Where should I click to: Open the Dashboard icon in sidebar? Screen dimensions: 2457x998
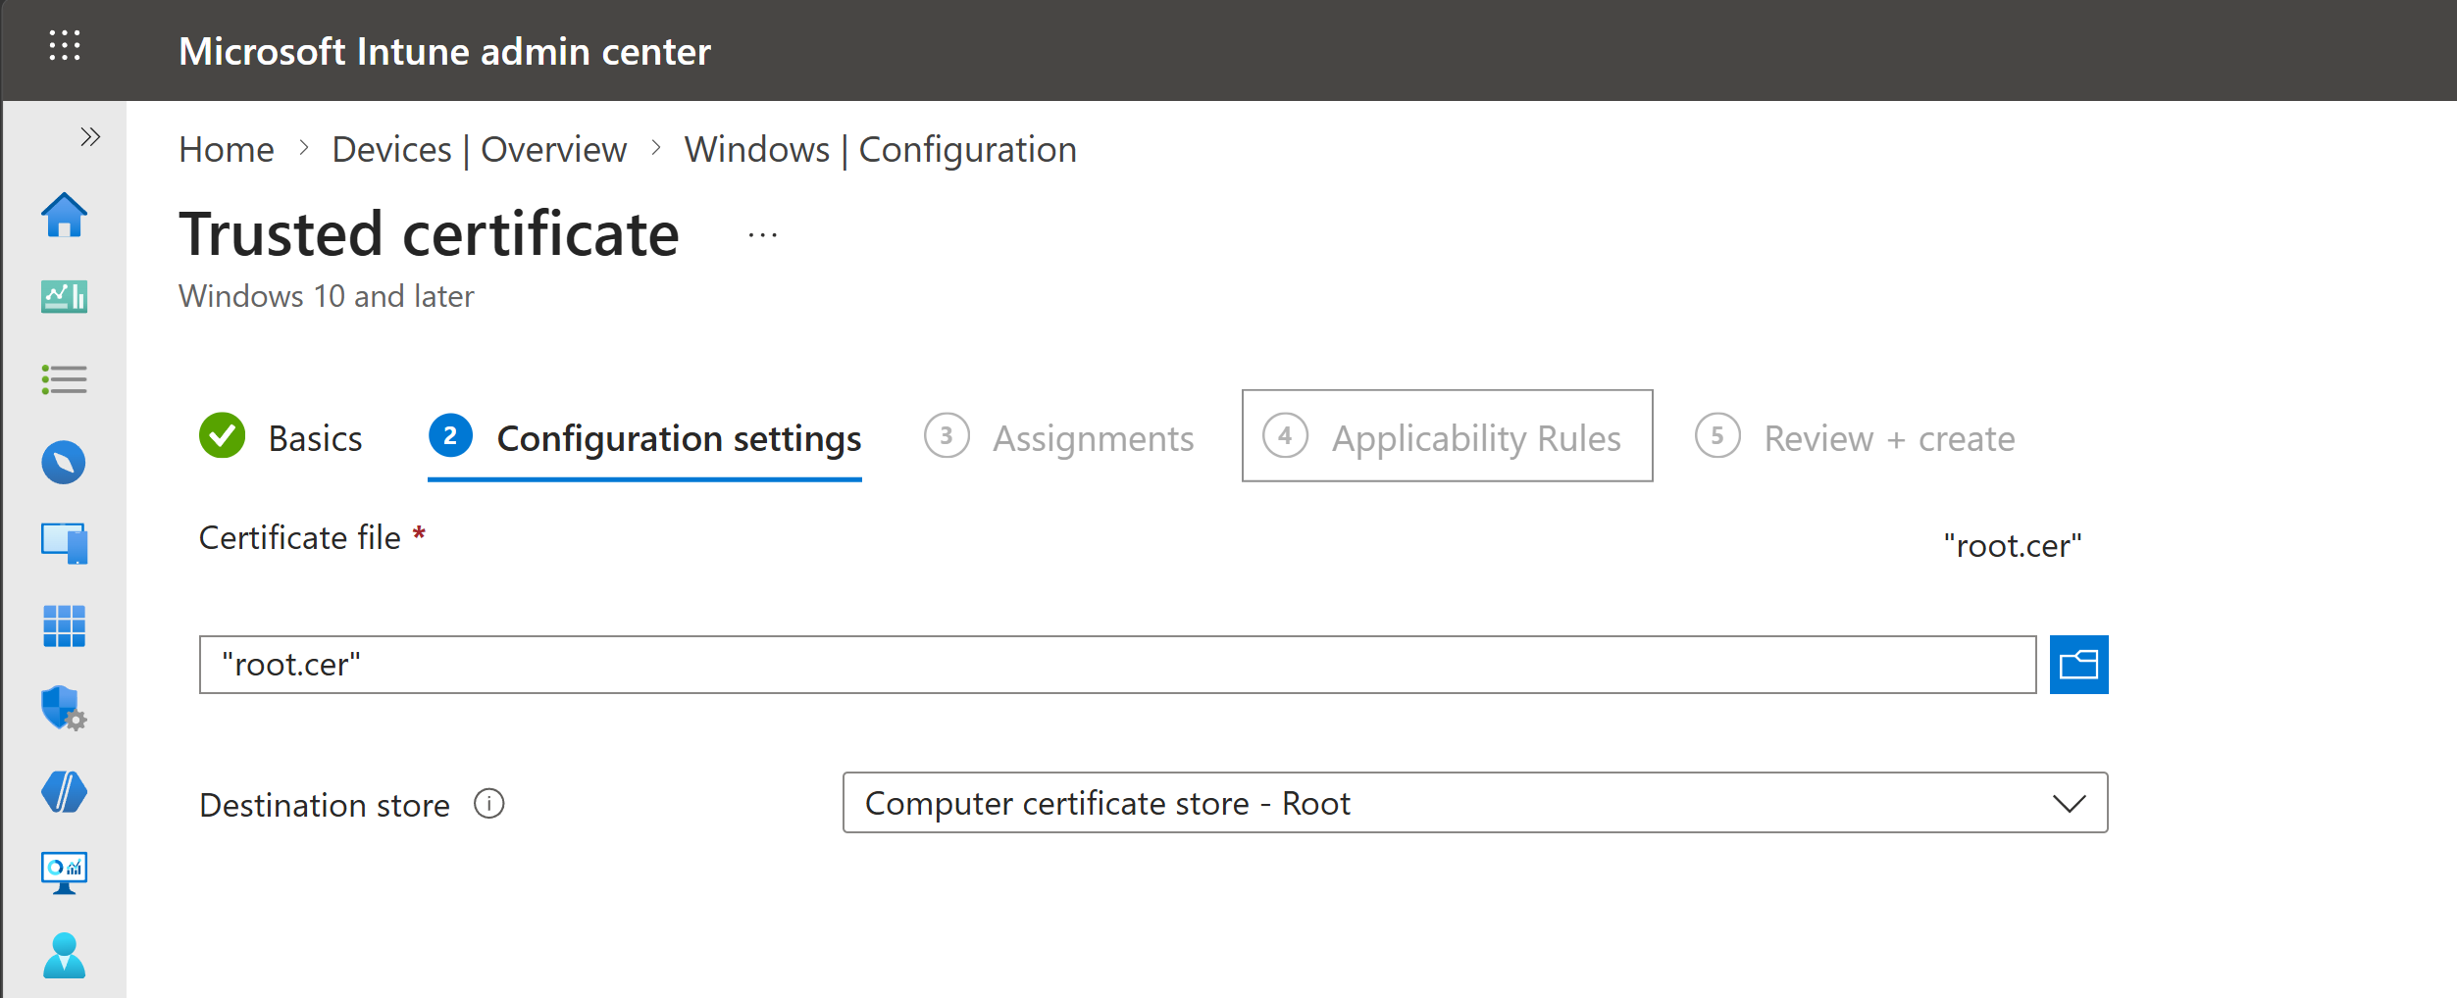pos(64,297)
